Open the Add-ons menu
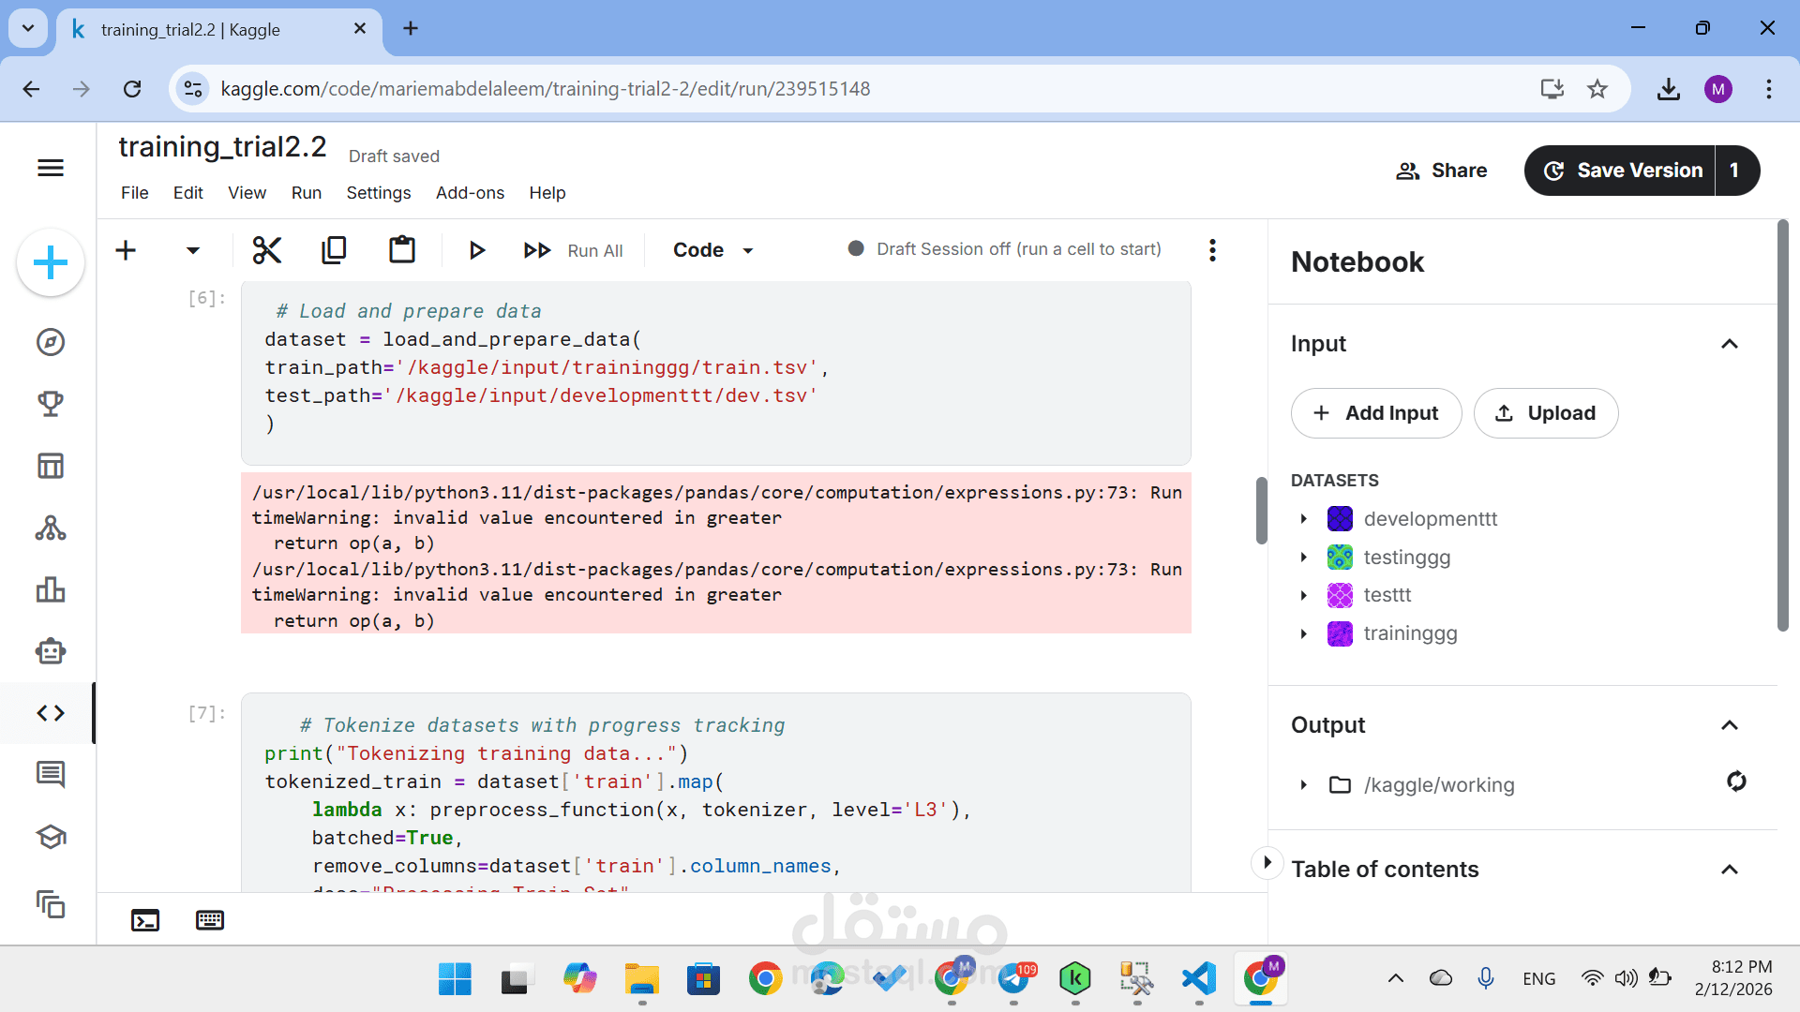 tap(470, 193)
